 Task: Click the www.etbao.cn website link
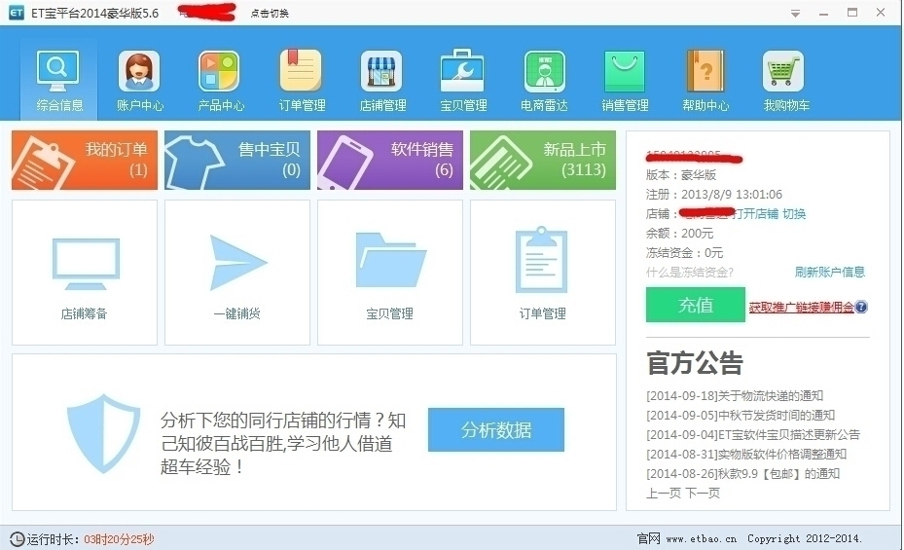click(x=701, y=539)
